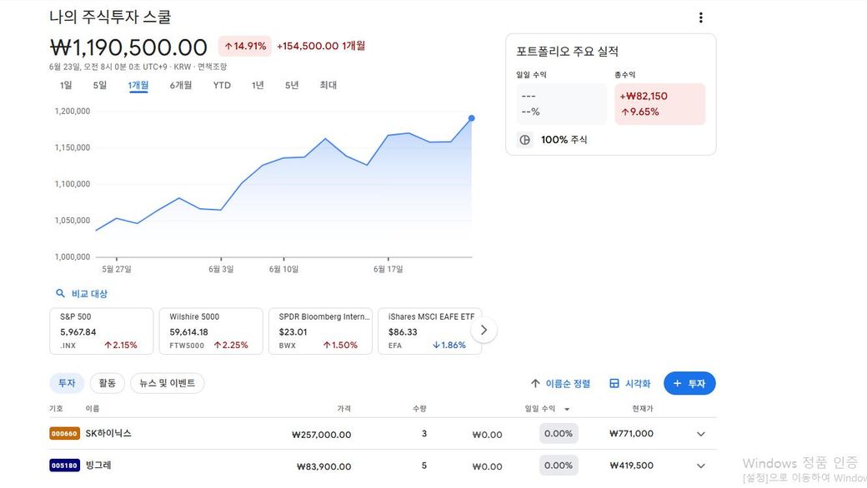Click the 이름순 정렬 sort arrow icon
The width and height of the screenshot is (867, 488).
535,384
